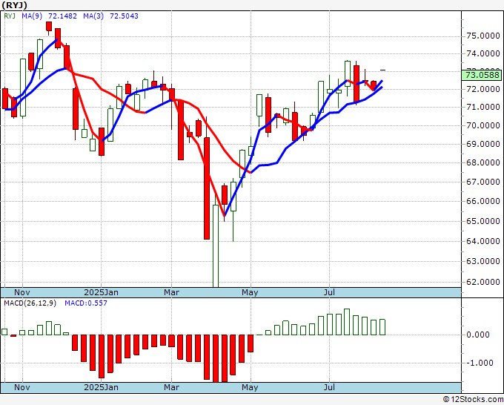Click the 66.0000 price axis label
504x405 pixels.
point(483,201)
